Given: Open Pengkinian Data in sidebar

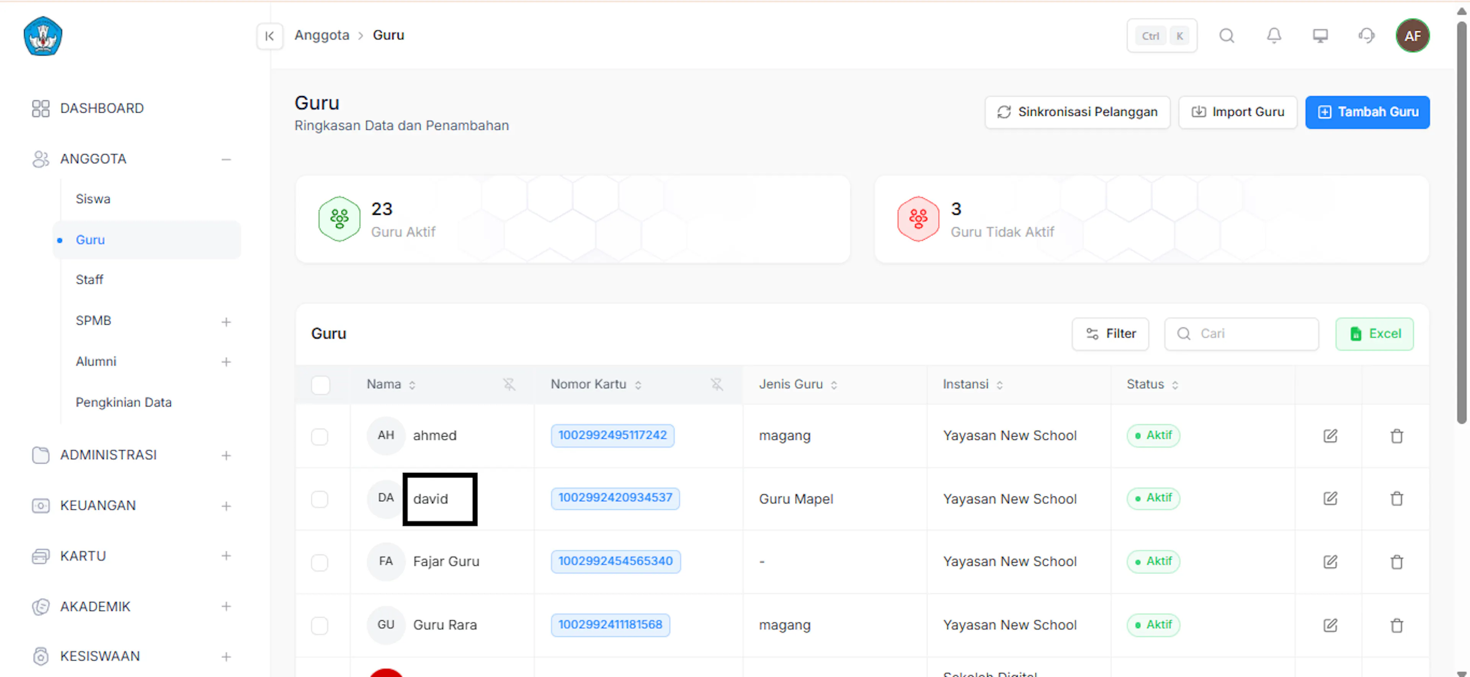Looking at the screenshot, I should point(123,402).
